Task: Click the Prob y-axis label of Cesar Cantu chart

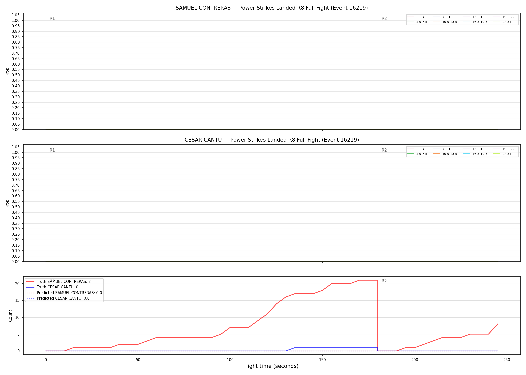Action: (7, 203)
